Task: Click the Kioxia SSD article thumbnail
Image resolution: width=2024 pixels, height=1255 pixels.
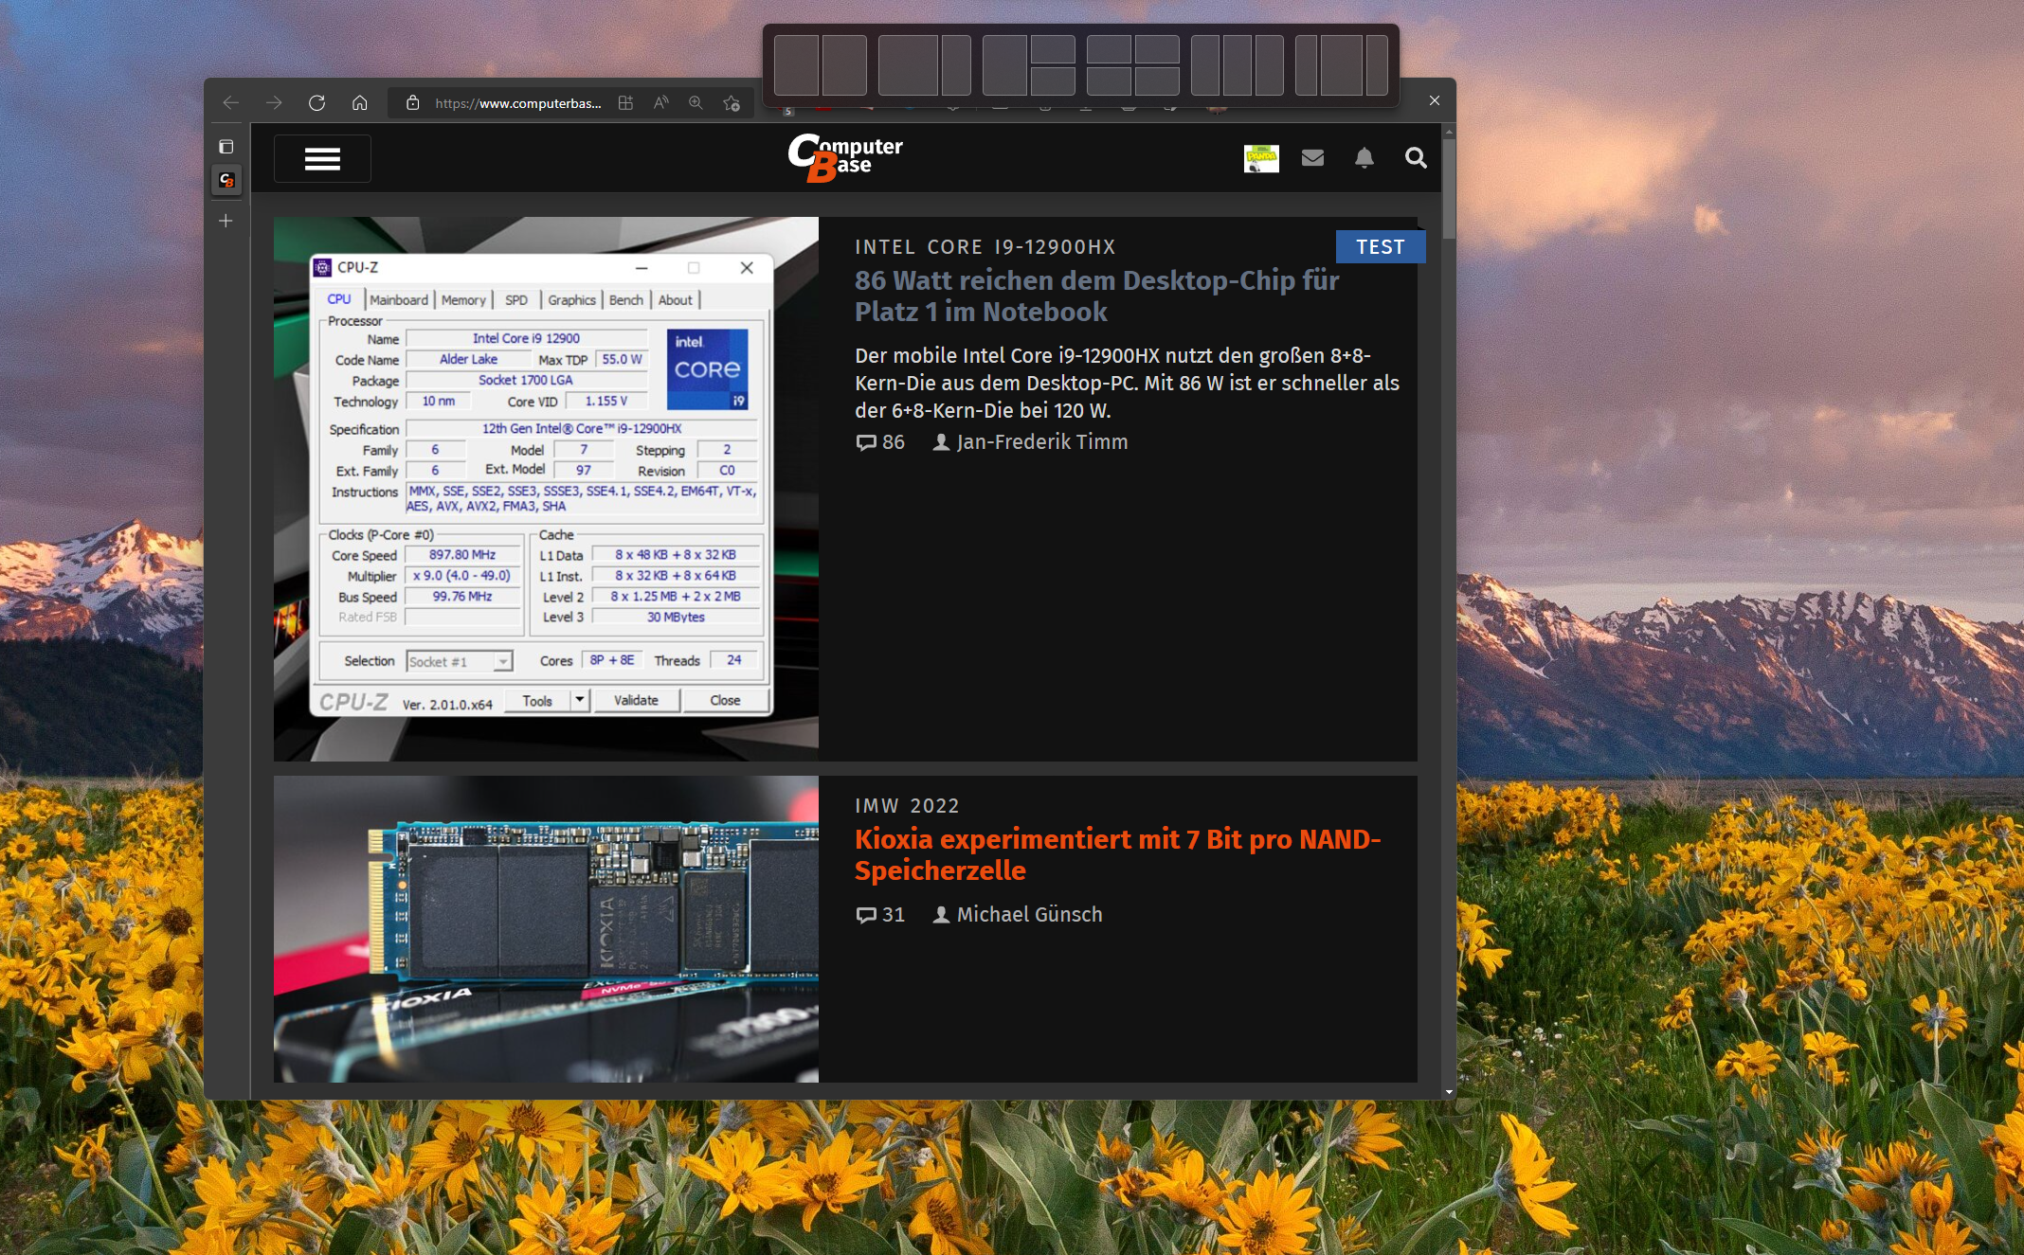Action: point(546,928)
